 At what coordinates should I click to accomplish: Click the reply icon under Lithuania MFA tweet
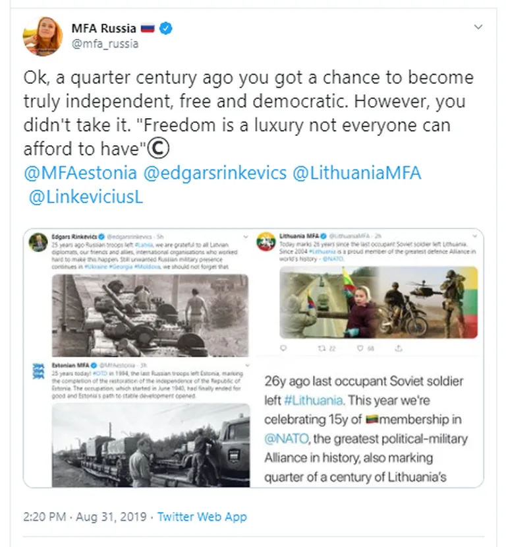coord(283,348)
